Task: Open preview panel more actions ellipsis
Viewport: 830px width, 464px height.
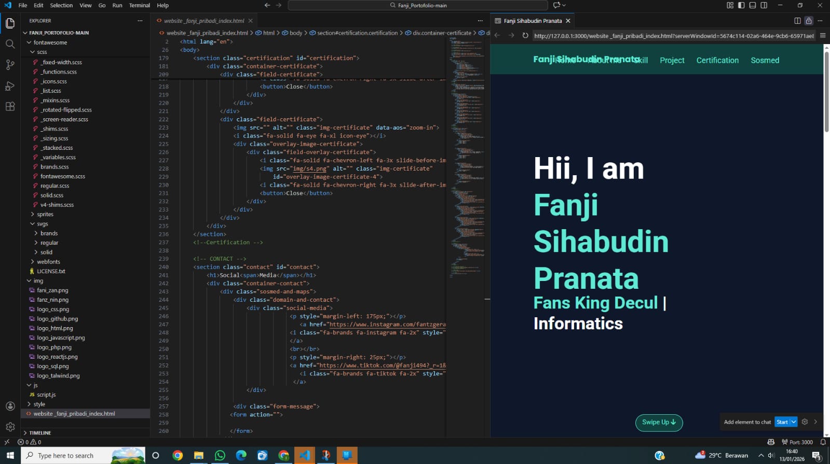Action: (820, 21)
